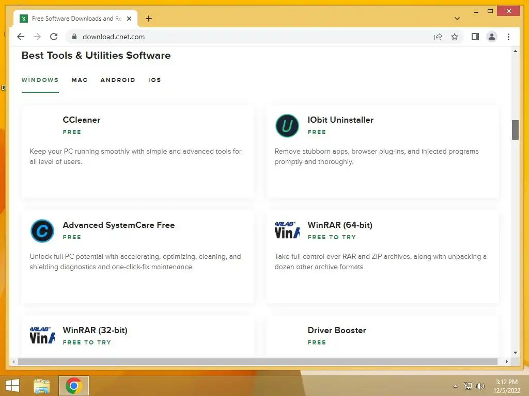Click the FREE label under Advanced SystemCare
The image size is (529, 396).
click(72, 237)
